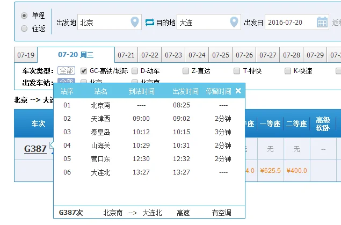Click the 出发地 input field with 北京
The width and height of the screenshot is (341, 225).
pyautogui.click(x=110, y=22)
